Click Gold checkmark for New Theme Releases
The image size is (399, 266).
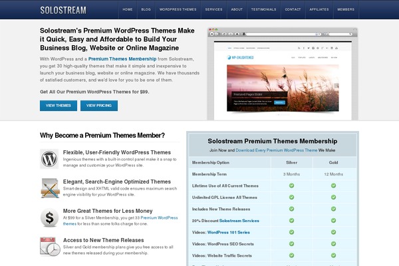click(x=333, y=209)
